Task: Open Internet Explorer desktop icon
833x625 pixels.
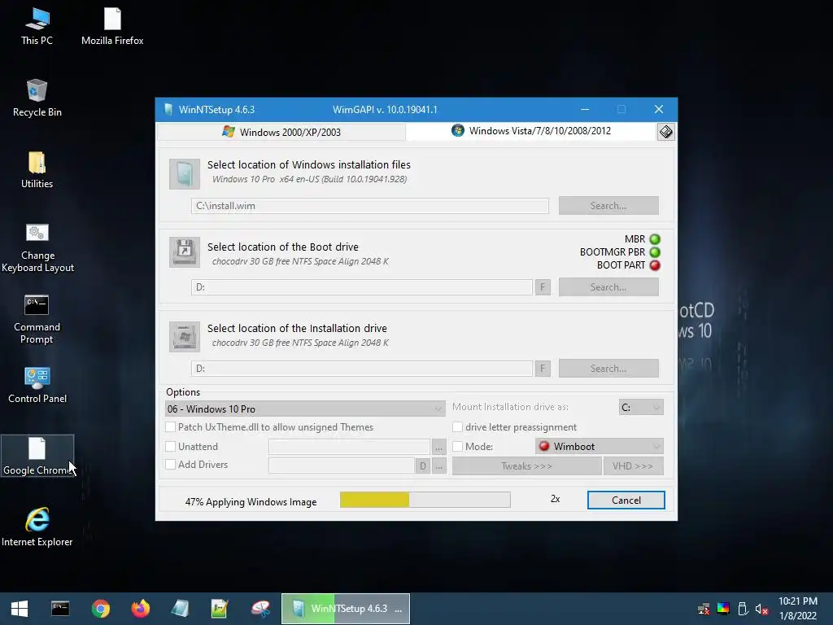Action: tap(37, 527)
